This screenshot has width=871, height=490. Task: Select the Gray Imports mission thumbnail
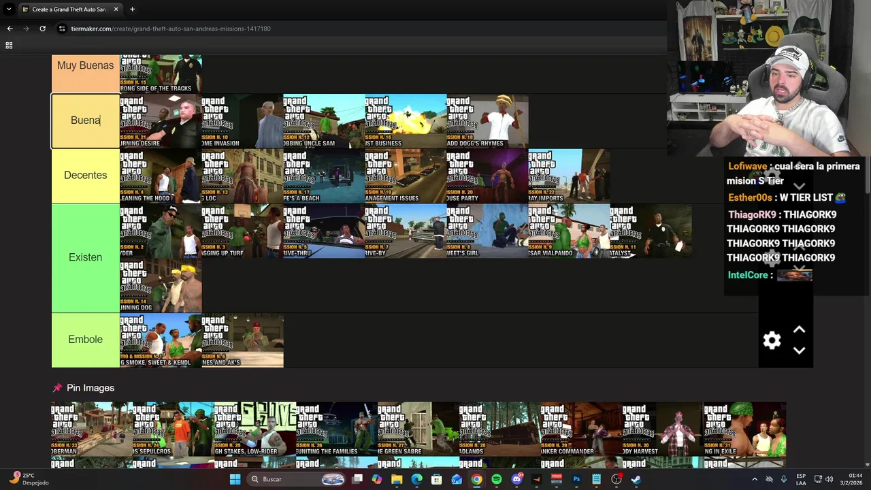[569, 176]
